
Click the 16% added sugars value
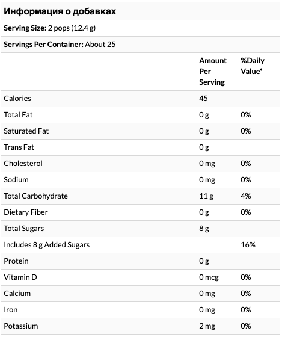(x=248, y=244)
